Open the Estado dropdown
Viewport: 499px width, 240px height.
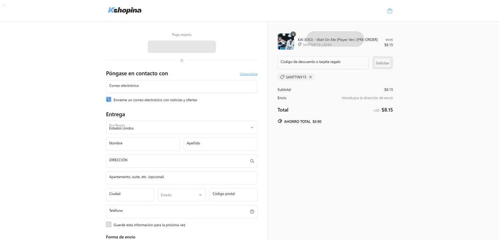[182, 195]
